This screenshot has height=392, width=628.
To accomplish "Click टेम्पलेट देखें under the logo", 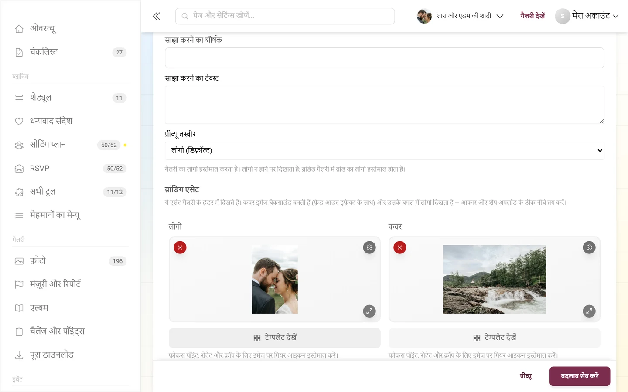I will pyautogui.click(x=275, y=338).
